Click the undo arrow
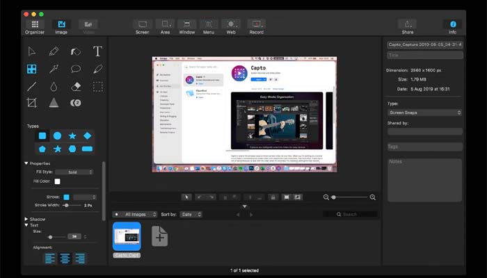This screenshot has width=487, height=278. [x=200, y=197]
